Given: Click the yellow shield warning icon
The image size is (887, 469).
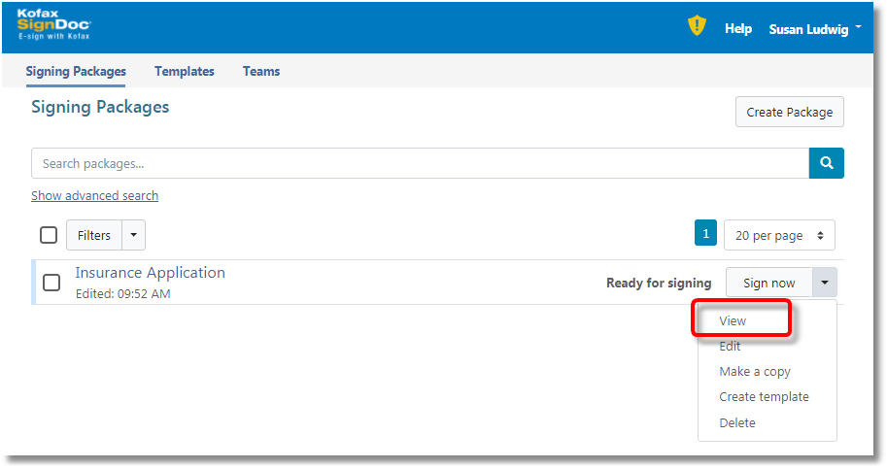Looking at the screenshot, I should [697, 27].
